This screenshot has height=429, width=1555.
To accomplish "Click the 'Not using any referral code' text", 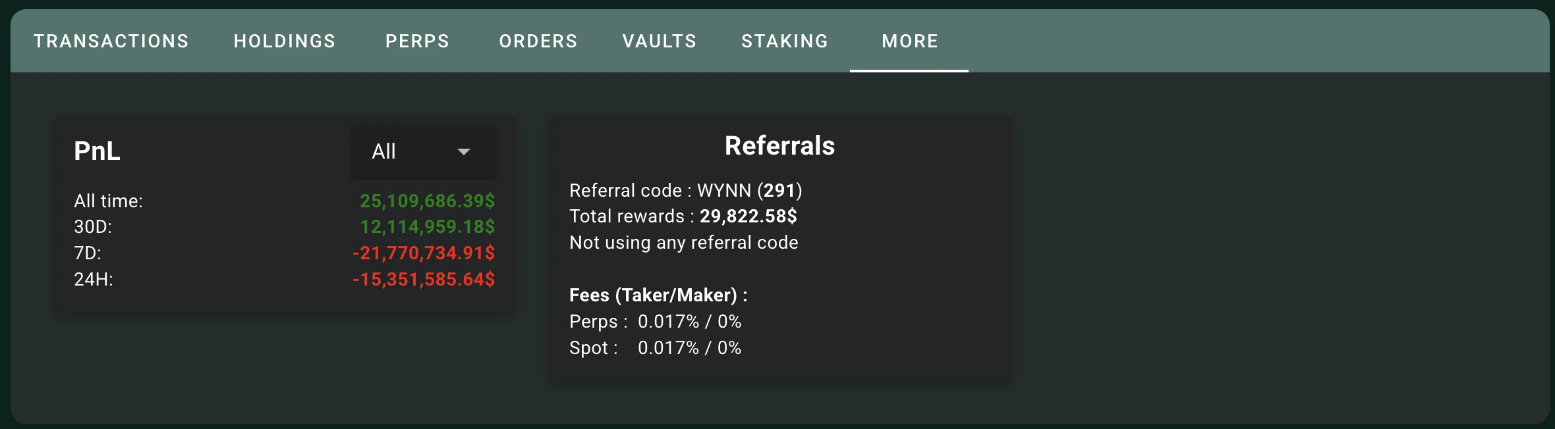I will [683, 243].
